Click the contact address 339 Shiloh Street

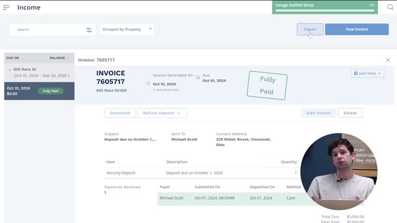point(243,142)
